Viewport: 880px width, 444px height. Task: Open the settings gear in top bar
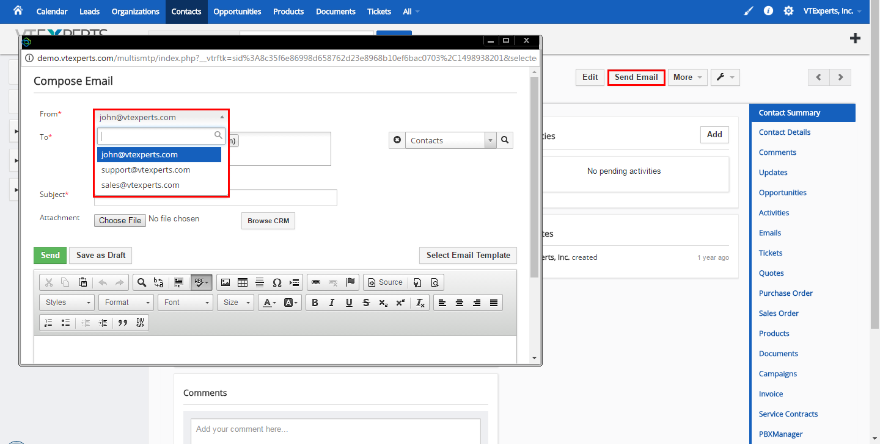pos(788,11)
